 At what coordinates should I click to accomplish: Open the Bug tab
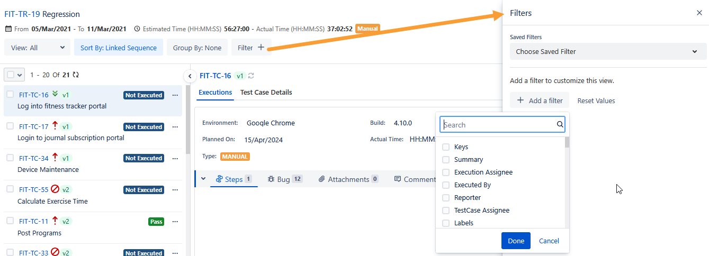pyautogui.click(x=285, y=179)
